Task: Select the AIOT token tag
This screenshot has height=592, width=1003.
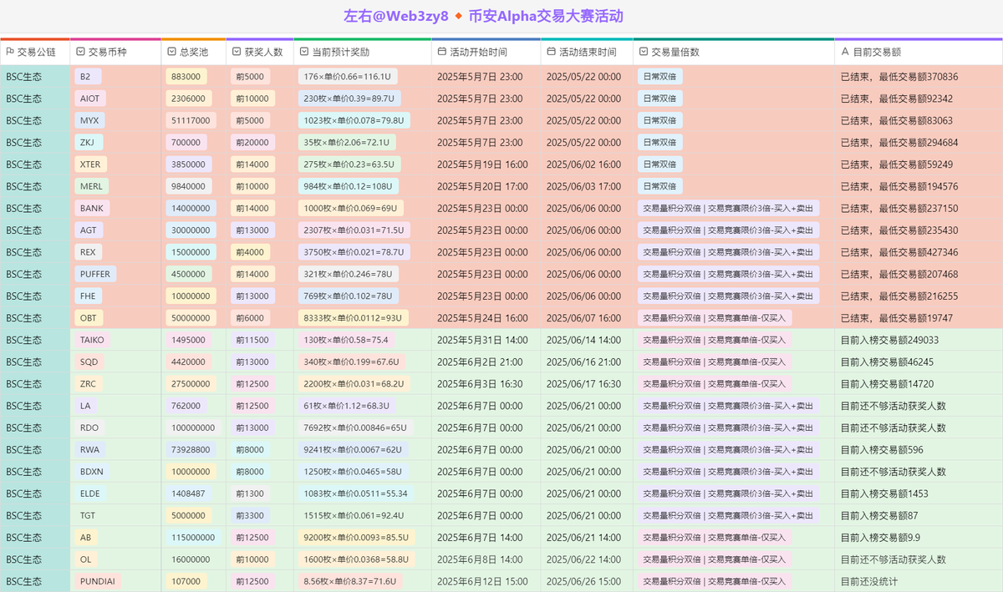Action: [x=91, y=99]
